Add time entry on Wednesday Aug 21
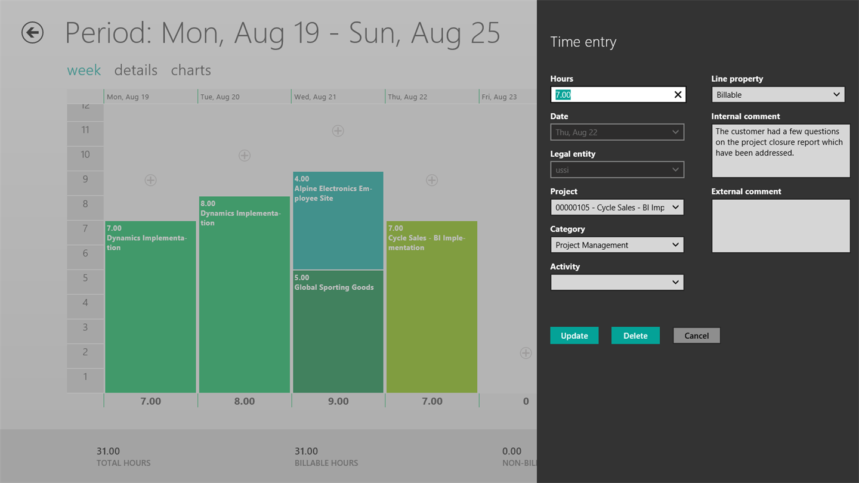This screenshot has height=483, width=859. (338, 131)
